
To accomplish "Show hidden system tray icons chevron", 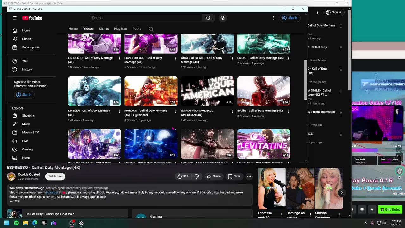I will point(365,223).
